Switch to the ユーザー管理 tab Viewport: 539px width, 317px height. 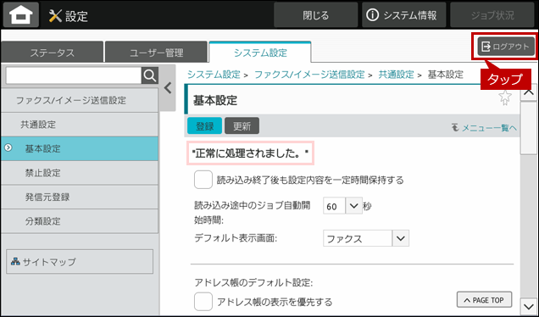(156, 53)
